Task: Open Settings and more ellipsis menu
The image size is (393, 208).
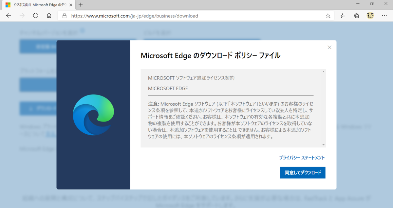Action: [x=384, y=16]
